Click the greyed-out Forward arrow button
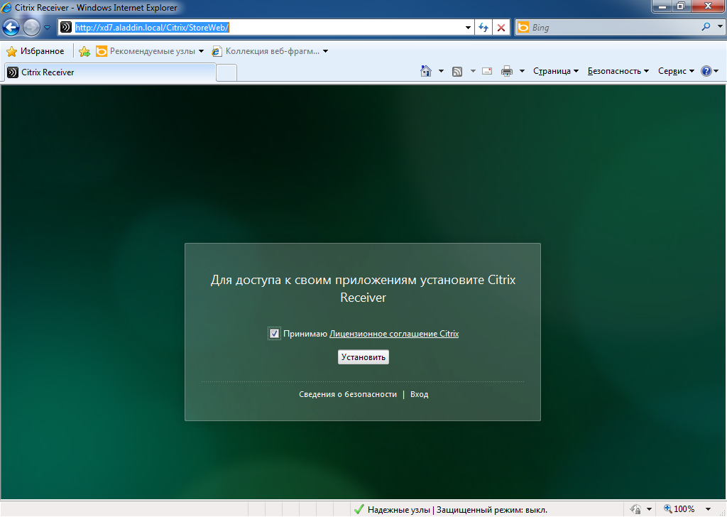Viewport: 727px width, 517px height. tap(31, 28)
